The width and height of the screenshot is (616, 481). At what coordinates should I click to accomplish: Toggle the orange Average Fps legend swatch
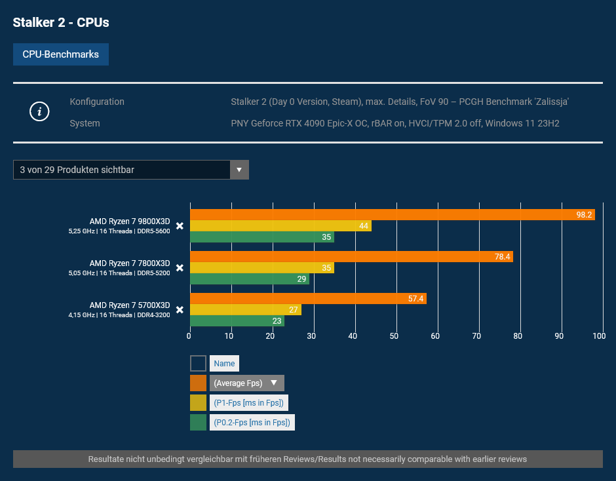[x=198, y=383]
